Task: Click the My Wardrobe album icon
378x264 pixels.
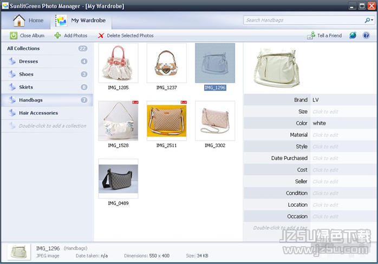Action: pyautogui.click(x=61, y=21)
